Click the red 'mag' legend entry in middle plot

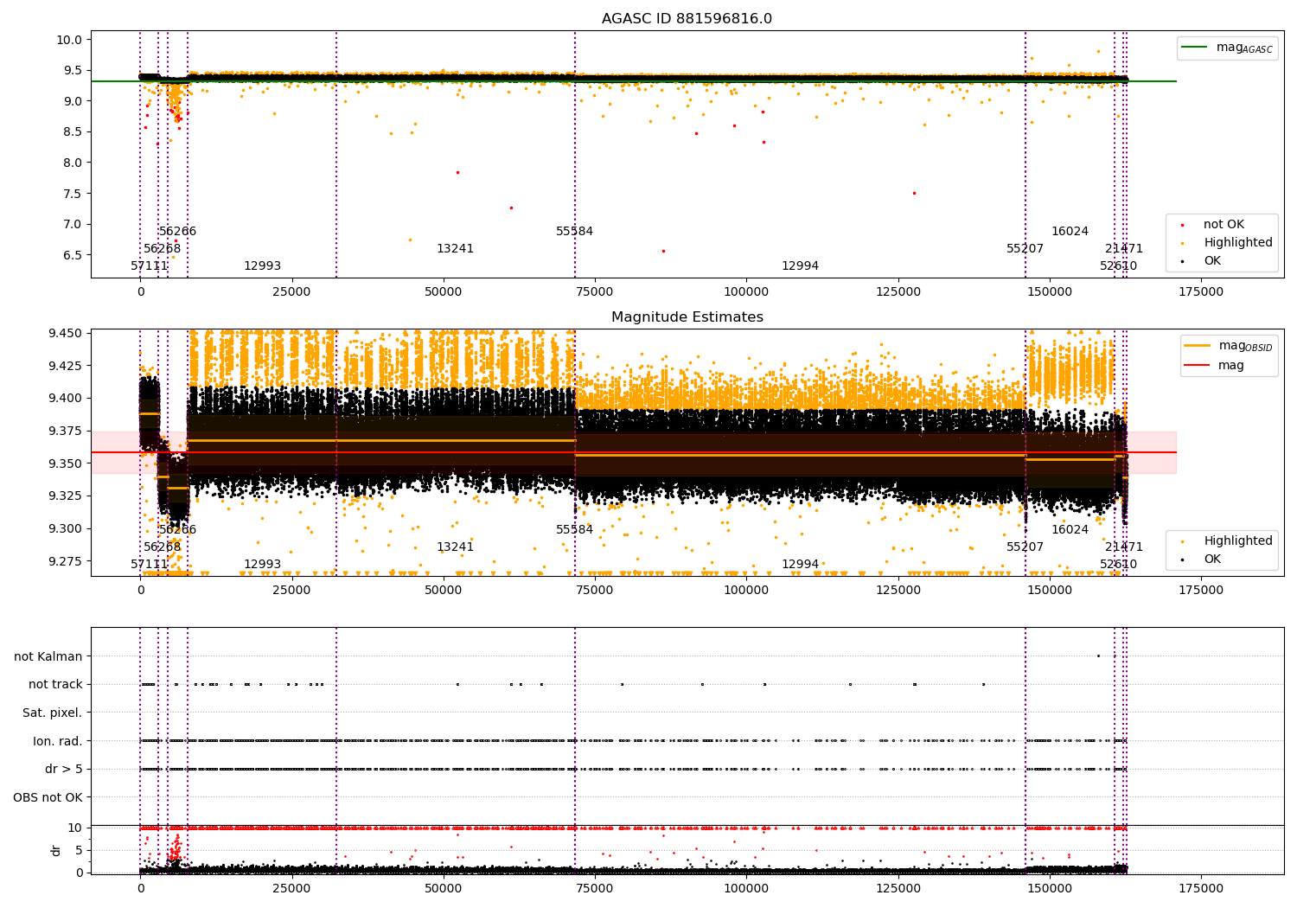coord(1215,366)
